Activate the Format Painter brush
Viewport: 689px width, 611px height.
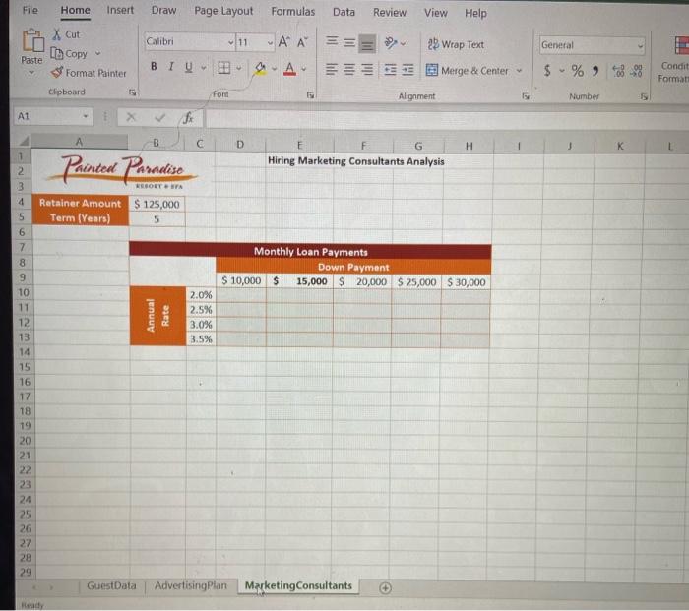click(57, 73)
